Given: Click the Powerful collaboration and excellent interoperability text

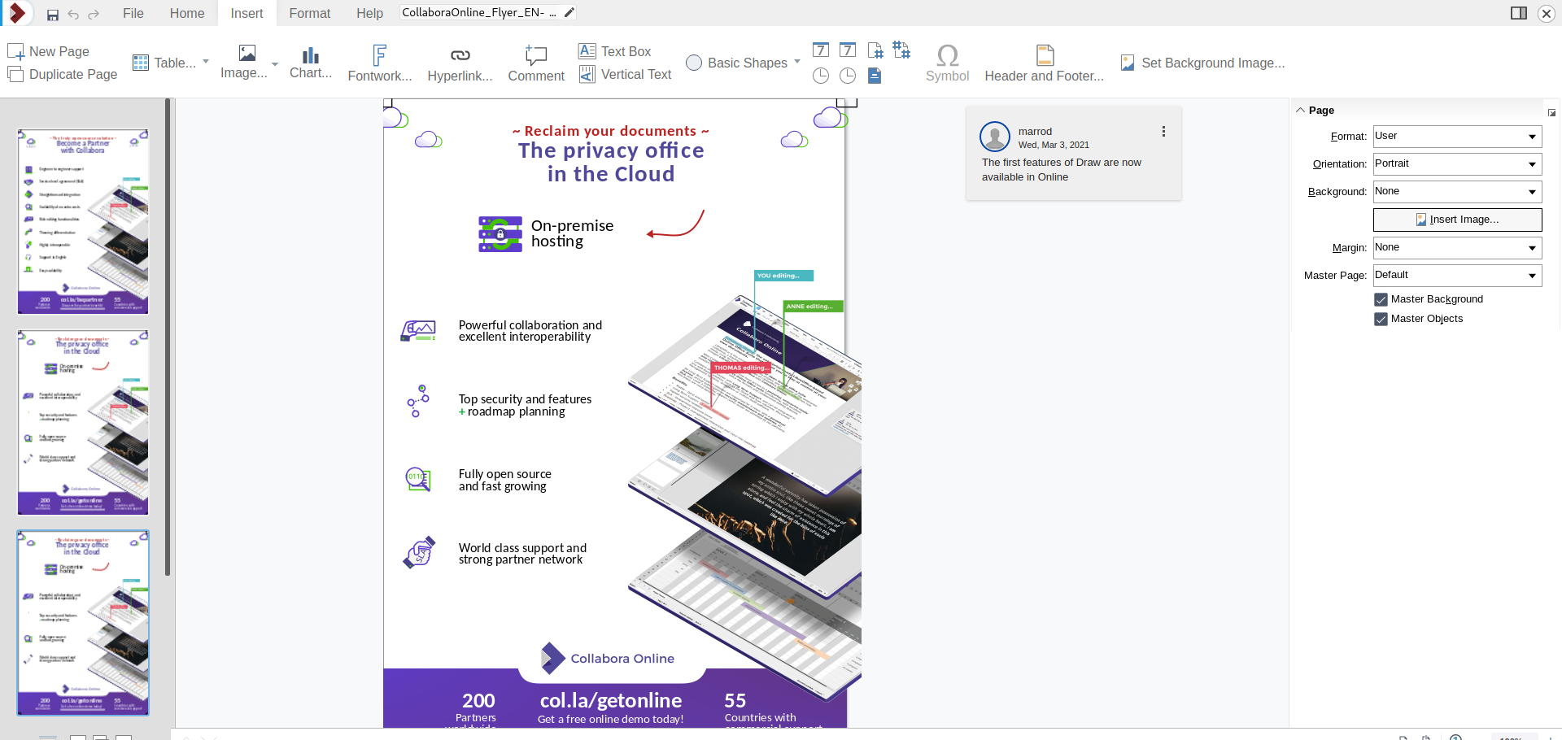Looking at the screenshot, I should pos(530,330).
